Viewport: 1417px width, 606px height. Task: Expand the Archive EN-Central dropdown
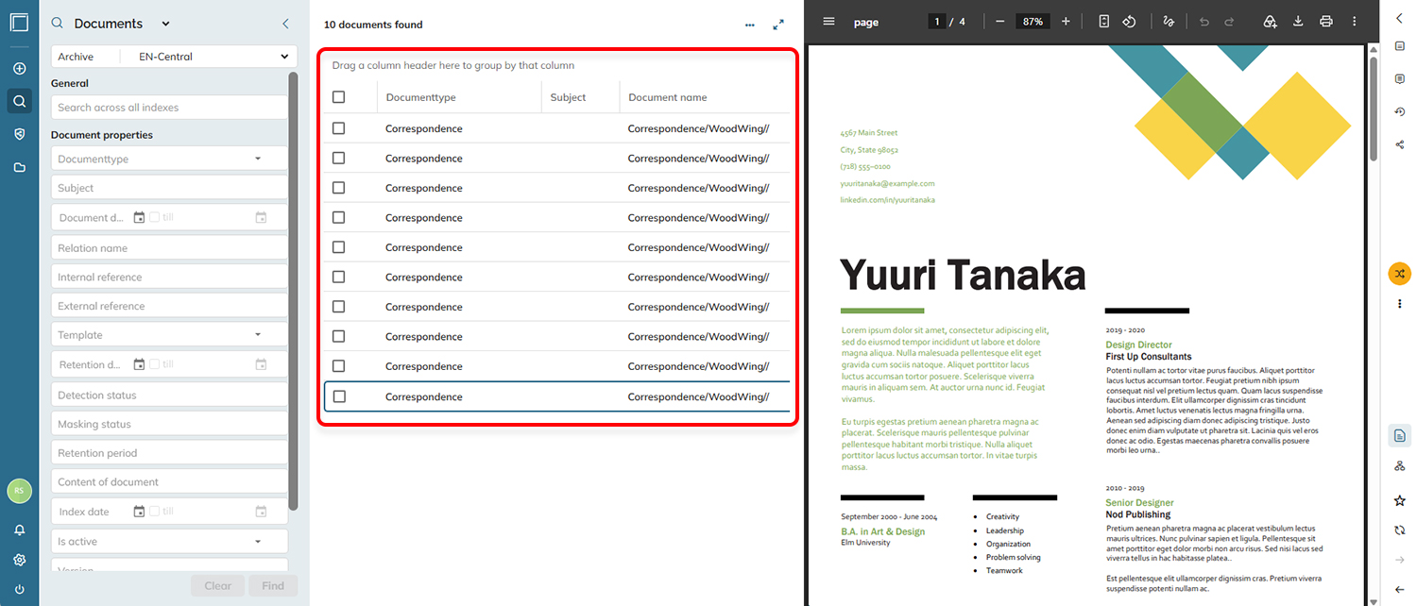[x=174, y=57]
